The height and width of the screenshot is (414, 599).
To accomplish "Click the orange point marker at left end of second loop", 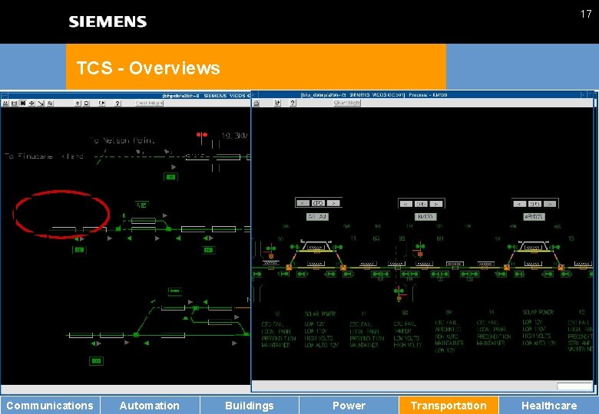I will (x=507, y=268).
